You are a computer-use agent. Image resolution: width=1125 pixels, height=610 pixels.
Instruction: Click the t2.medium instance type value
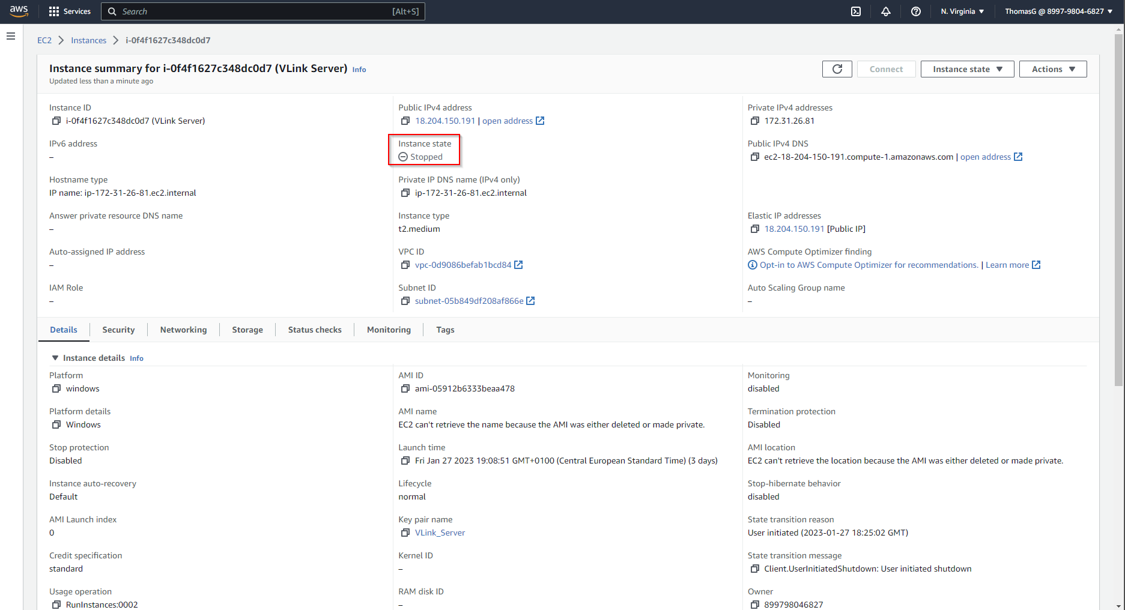[x=419, y=229]
